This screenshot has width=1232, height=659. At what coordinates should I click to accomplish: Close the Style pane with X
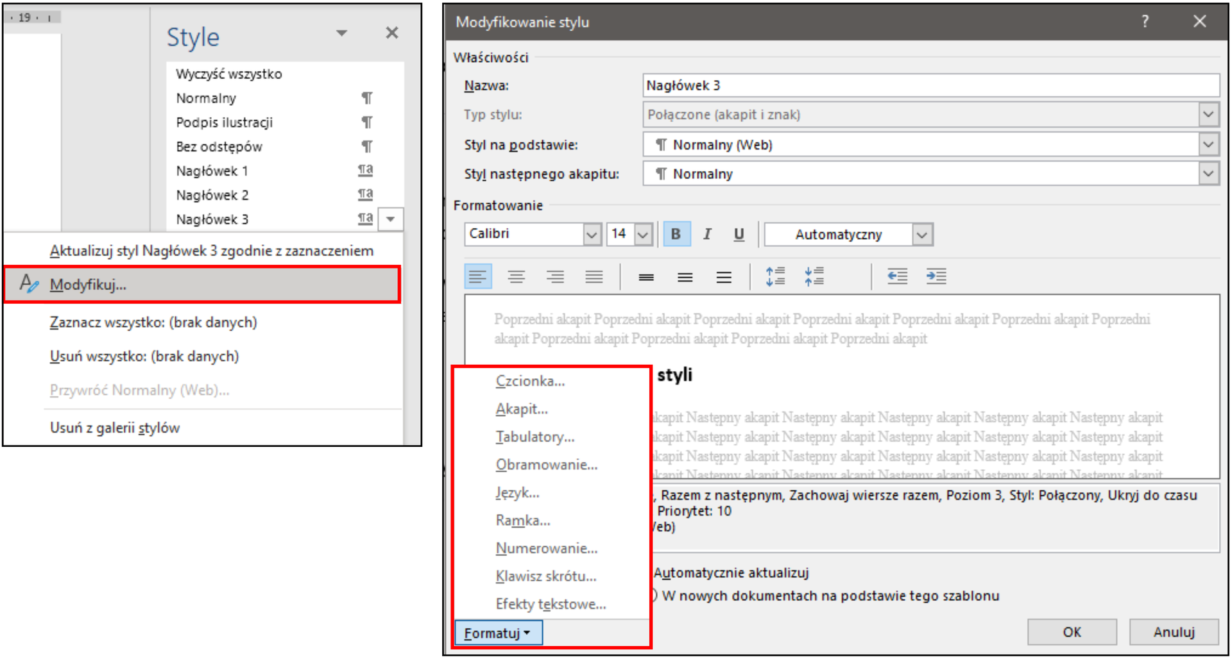pyautogui.click(x=392, y=33)
